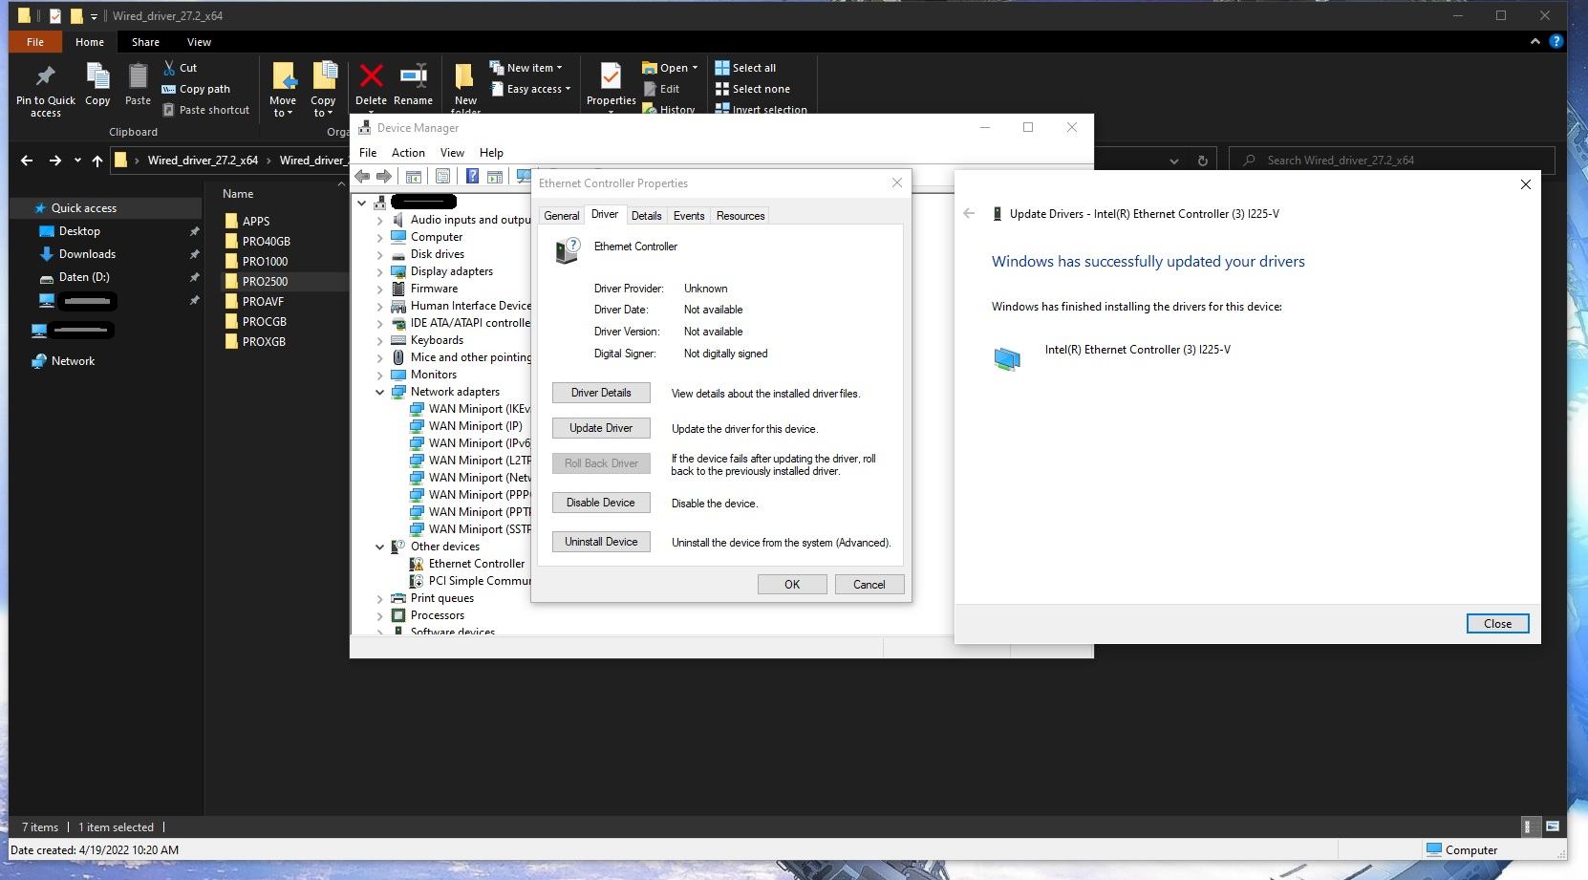Viewport: 1588px width, 880px height.
Task: Collapse the Other devices tree node
Action: tap(379, 547)
